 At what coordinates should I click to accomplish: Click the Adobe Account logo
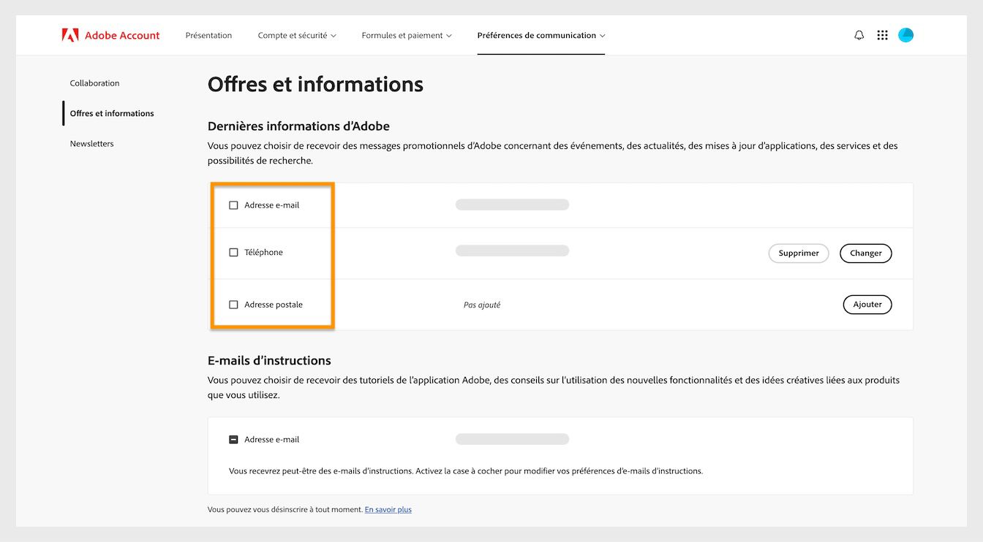coord(110,34)
